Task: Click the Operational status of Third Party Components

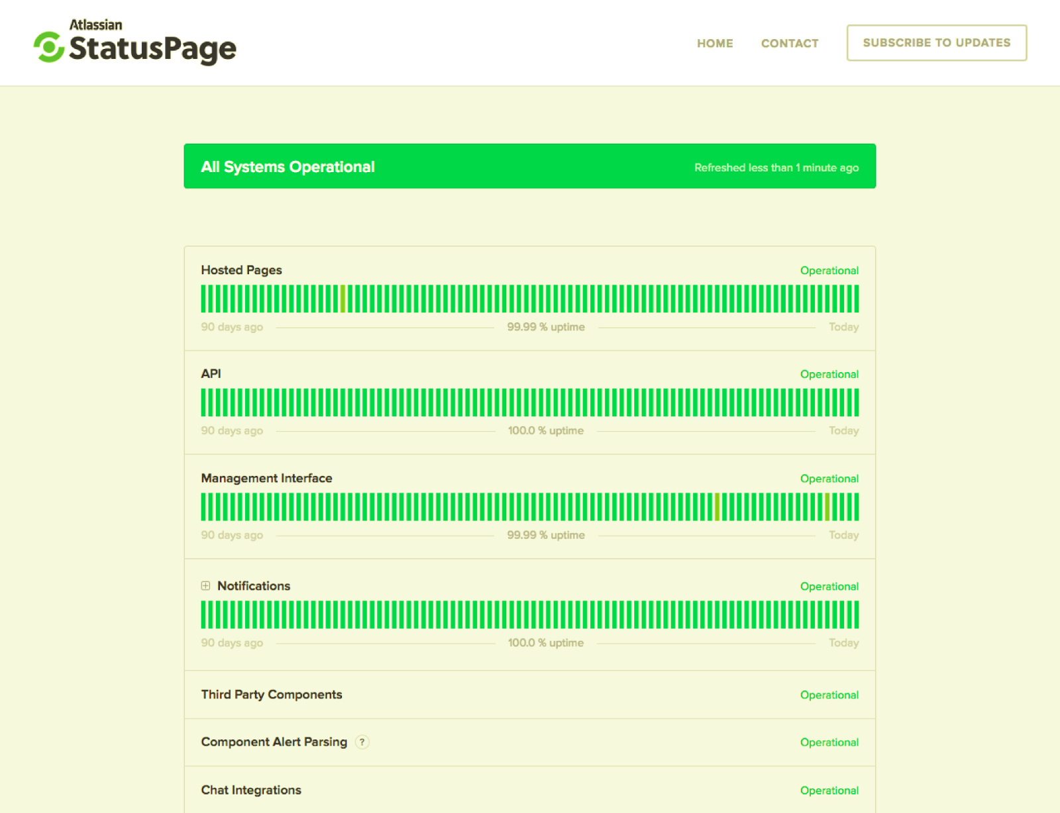Action: click(829, 695)
